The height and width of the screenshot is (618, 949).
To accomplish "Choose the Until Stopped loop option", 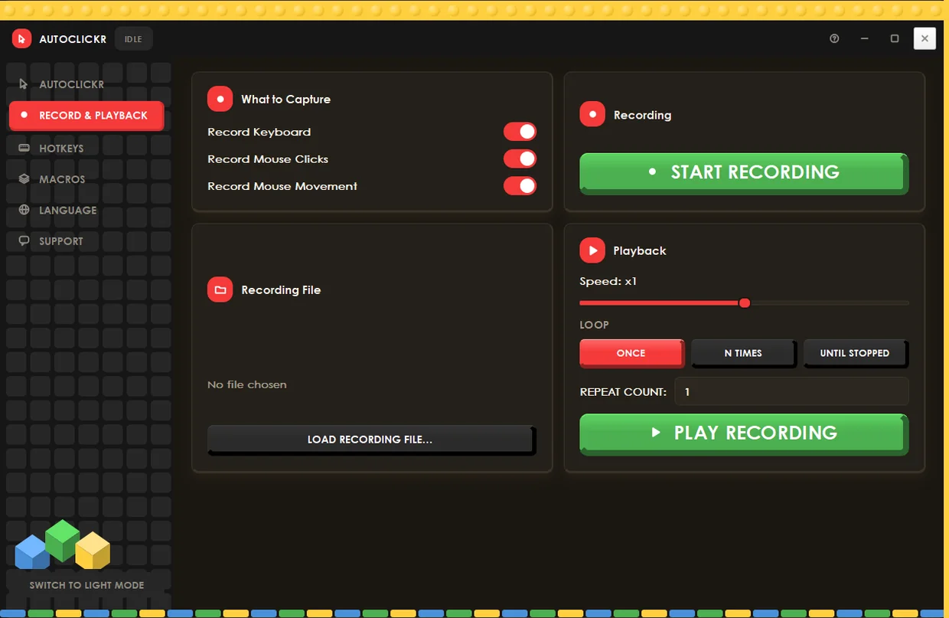I will tap(855, 353).
